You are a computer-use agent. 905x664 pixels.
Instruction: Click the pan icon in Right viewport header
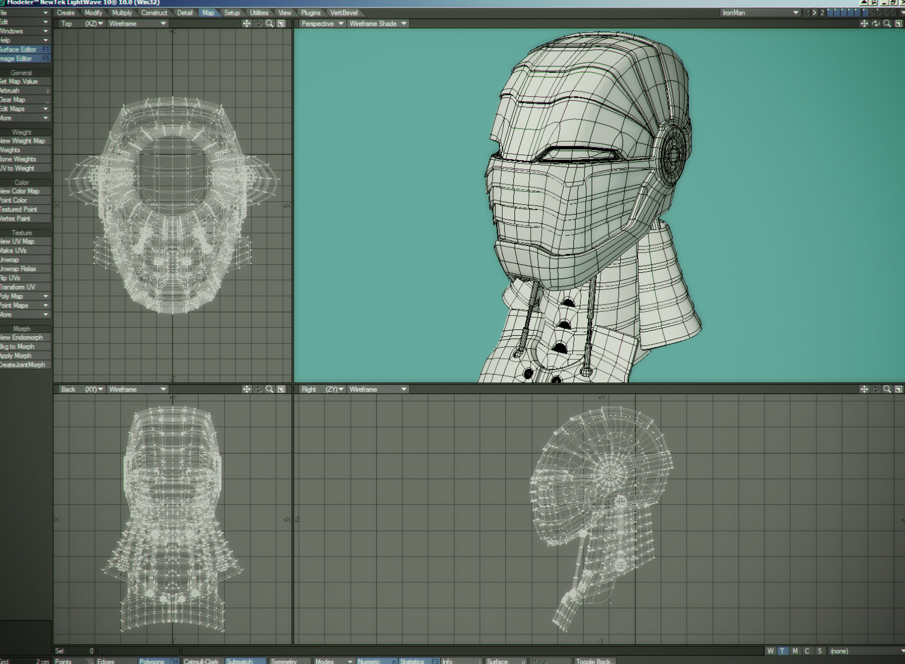864,389
